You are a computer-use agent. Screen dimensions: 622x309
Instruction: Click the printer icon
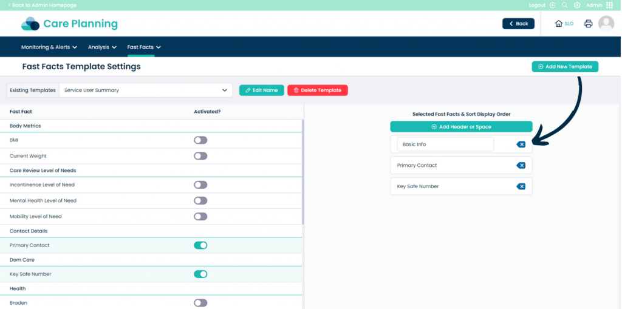coord(588,24)
